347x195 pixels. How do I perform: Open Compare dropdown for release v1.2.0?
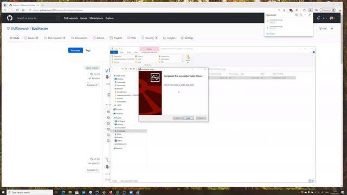(x=92, y=85)
